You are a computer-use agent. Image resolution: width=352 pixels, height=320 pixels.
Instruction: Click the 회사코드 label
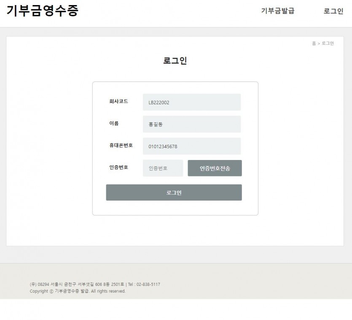[x=118, y=101]
